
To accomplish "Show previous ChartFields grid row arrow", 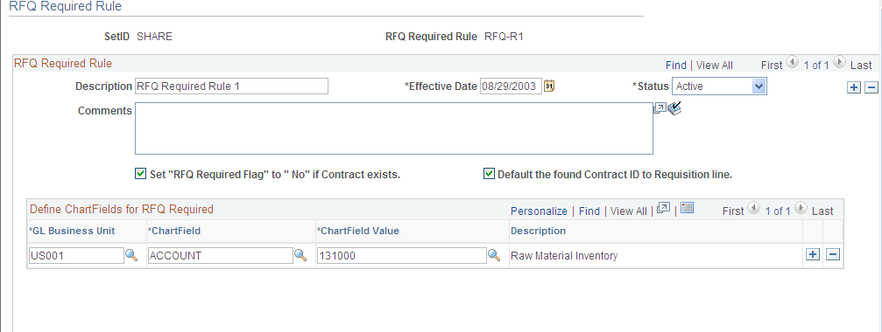I will [x=753, y=209].
